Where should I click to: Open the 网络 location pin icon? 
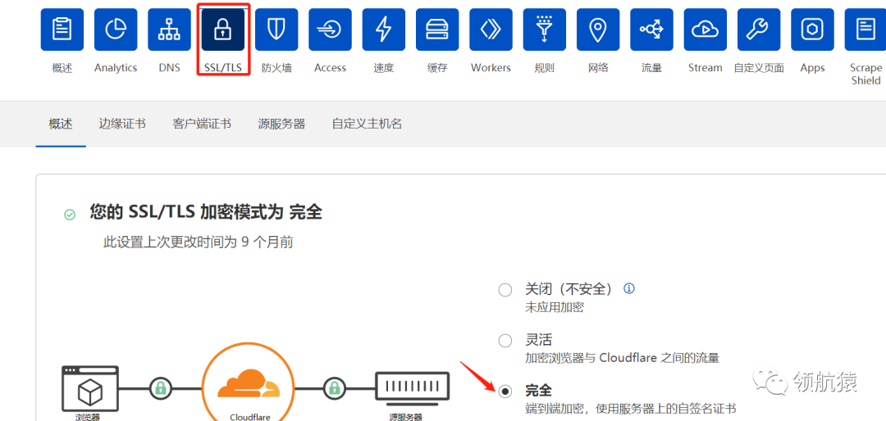pyautogui.click(x=598, y=29)
